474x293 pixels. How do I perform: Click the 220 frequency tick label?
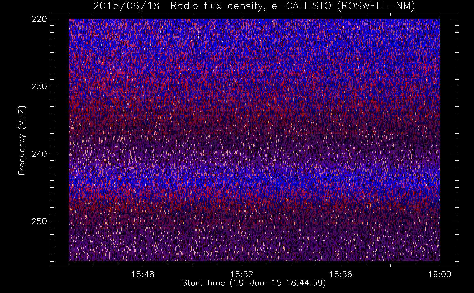[x=39, y=19]
